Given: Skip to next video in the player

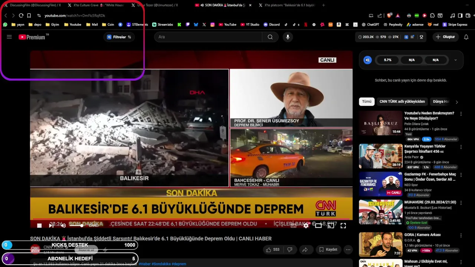Looking at the screenshot, I should [51, 225].
